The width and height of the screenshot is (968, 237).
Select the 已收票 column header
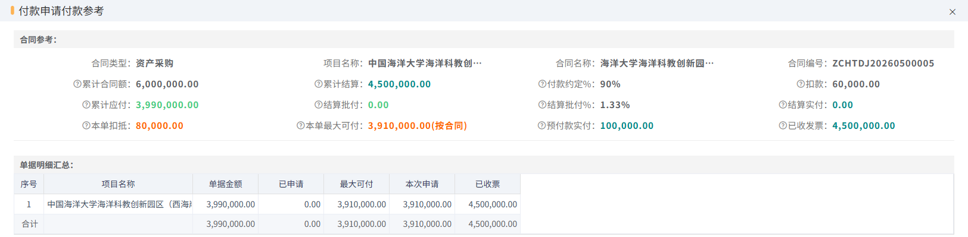coord(487,184)
